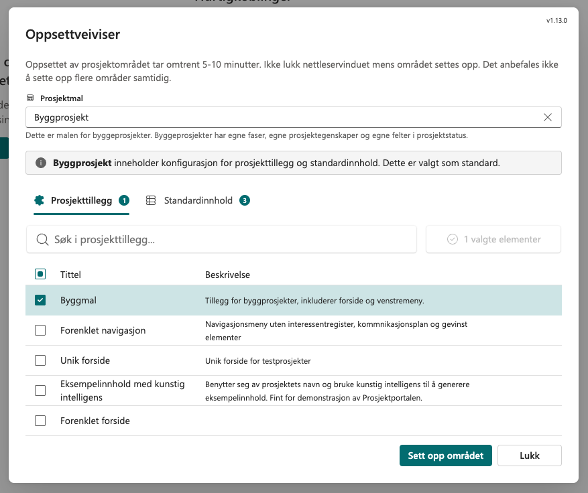This screenshot has height=493, width=588.
Task: Click the version label v1.13.0
Action: click(556, 21)
